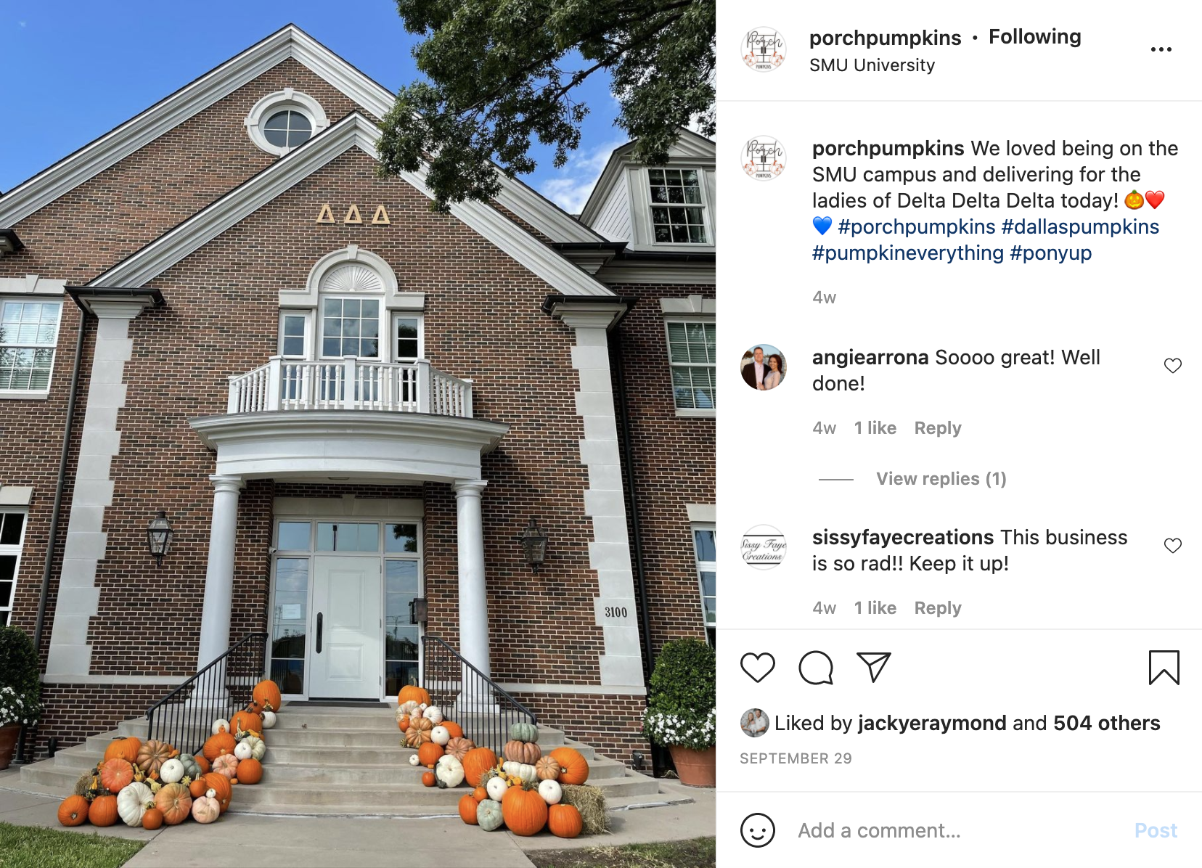View the 504 others who liked
Image resolution: width=1202 pixels, height=868 pixels.
(1106, 723)
